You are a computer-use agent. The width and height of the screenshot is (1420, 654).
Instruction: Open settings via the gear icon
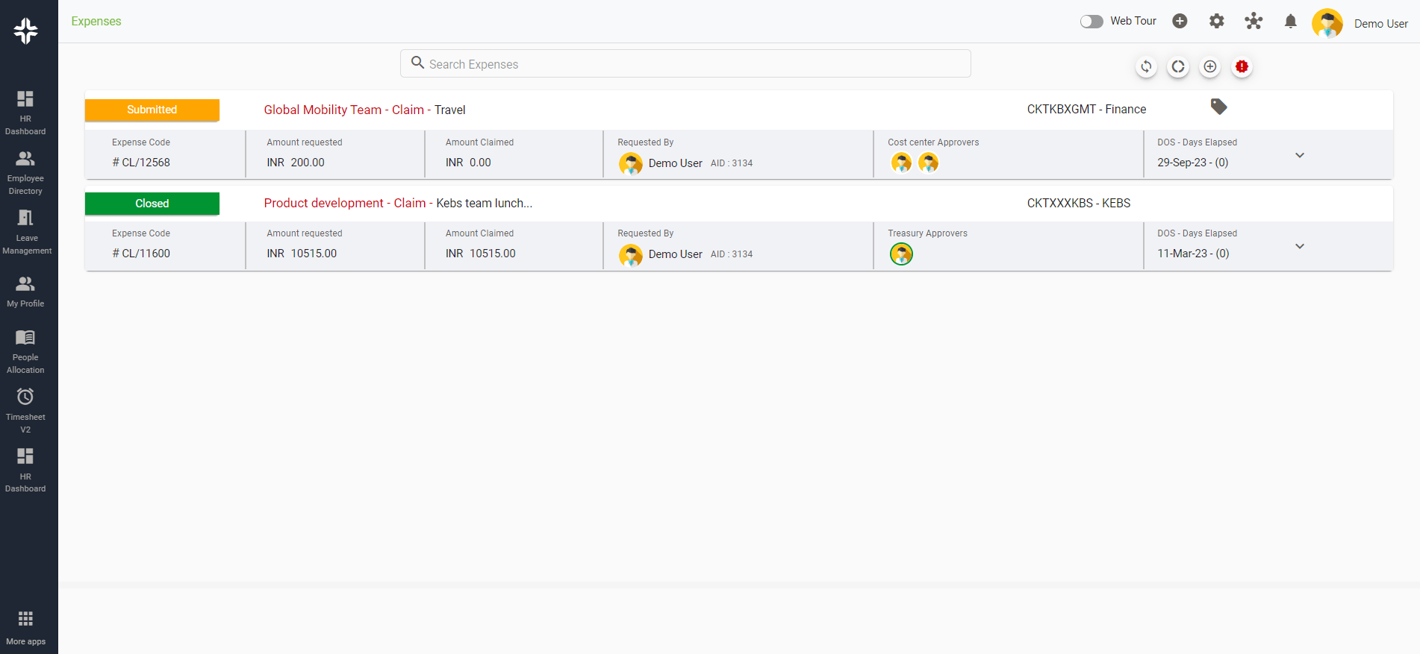[1216, 21]
